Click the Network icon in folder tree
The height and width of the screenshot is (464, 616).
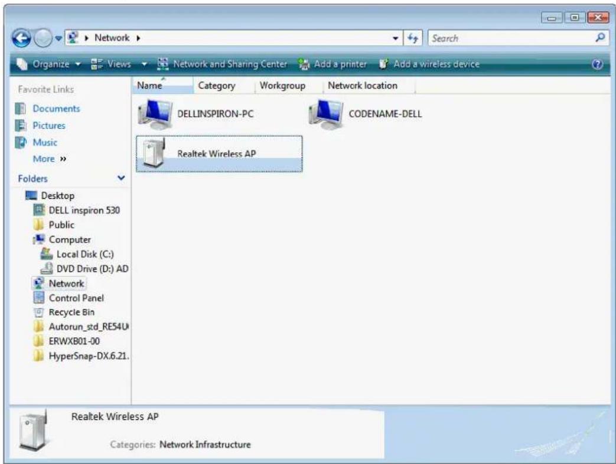coord(39,283)
